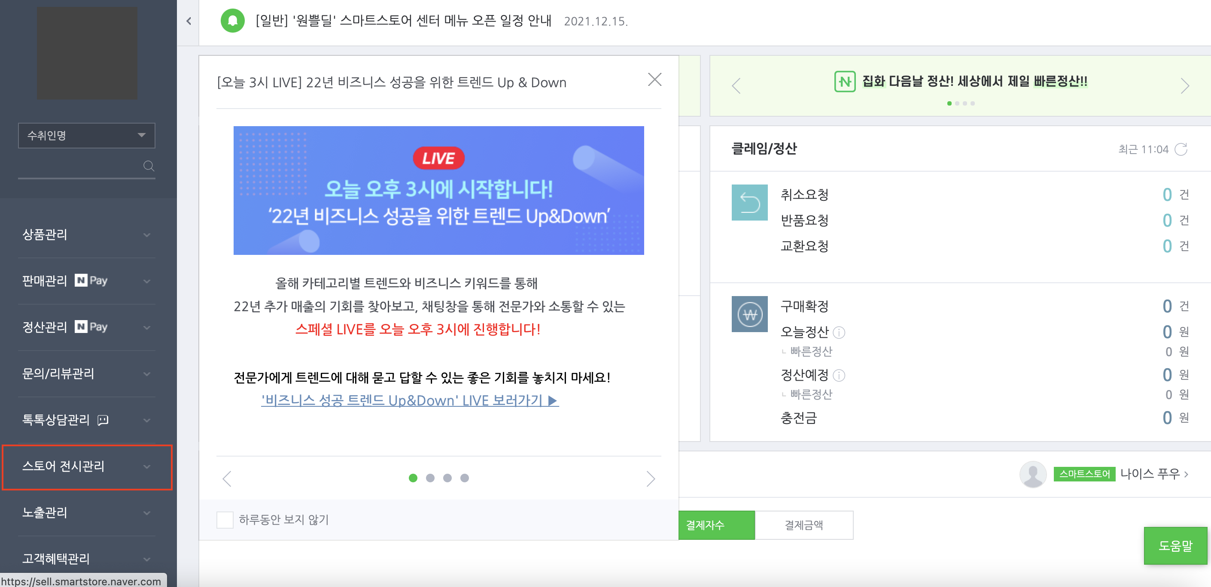
Task: Open the 나이스 푸우 store link
Action: click(1155, 474)
